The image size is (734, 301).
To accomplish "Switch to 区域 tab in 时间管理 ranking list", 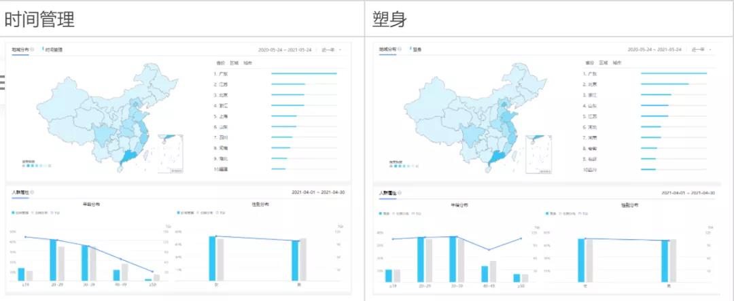I will click(x=234, y=63).
